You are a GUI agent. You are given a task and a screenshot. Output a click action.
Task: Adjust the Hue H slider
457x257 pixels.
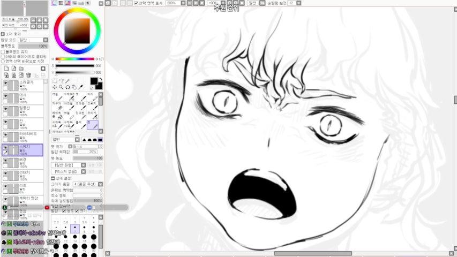click(x=74, y=59)
